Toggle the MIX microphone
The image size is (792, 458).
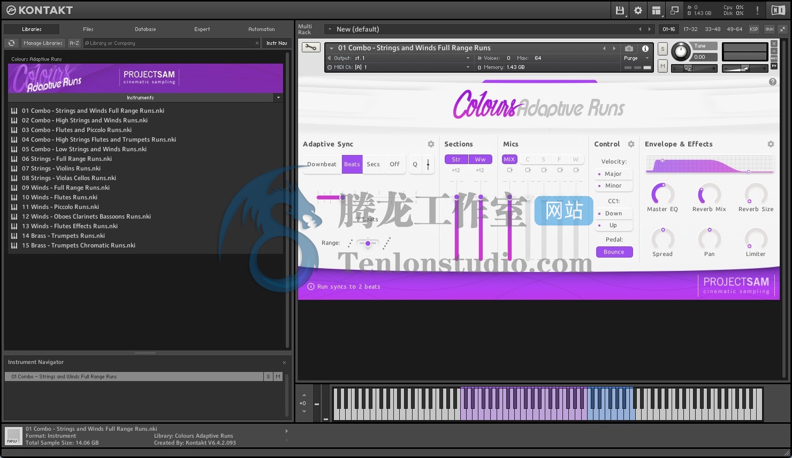pyautogui.click(x=509, y=159)
